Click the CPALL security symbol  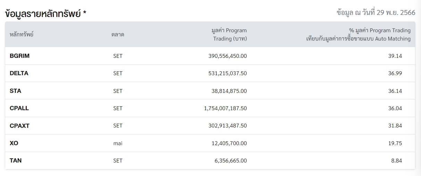(x=19, y=108)
